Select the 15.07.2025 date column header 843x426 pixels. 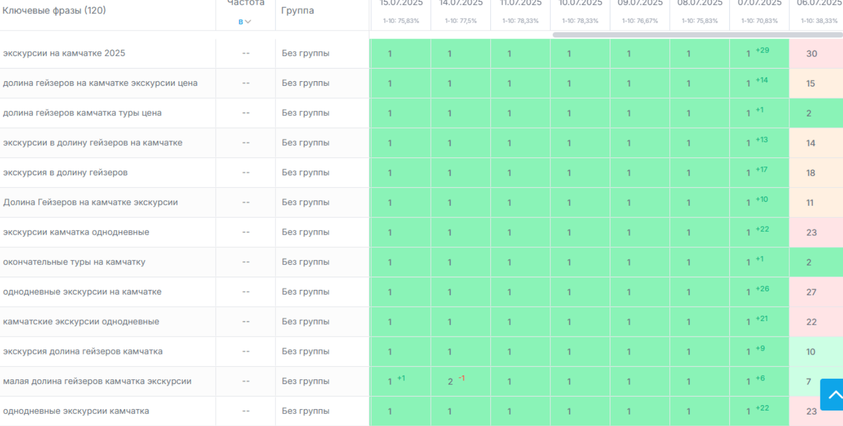(x=401, y=3)
